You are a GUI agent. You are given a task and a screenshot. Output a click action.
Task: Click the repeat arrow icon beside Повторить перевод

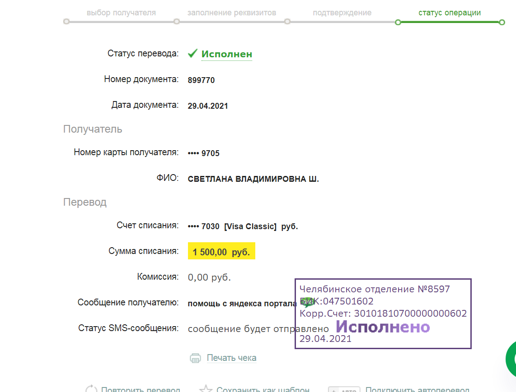click(x=91, y=389)
